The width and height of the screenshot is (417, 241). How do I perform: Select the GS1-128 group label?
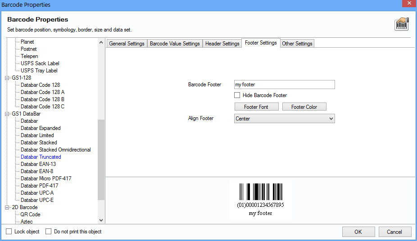click(x=21, y=78)
